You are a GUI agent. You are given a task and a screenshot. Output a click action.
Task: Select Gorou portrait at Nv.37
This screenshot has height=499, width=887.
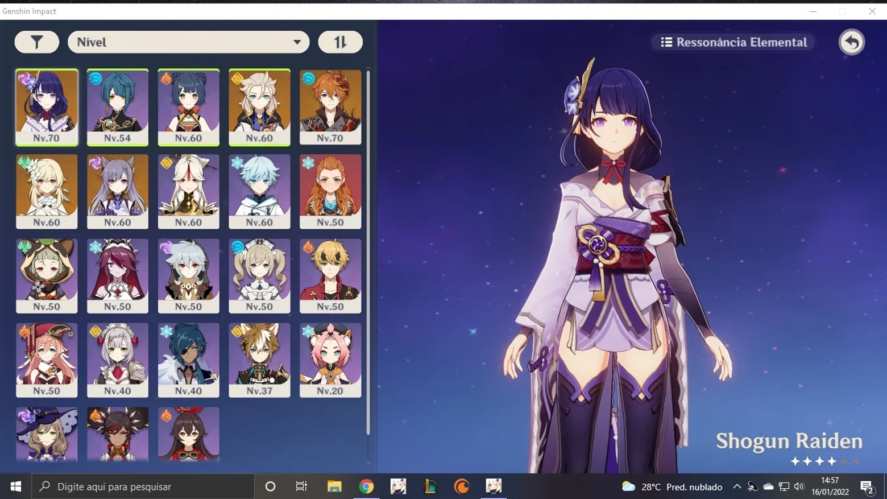pyautogui.click(x=259, y=360)
